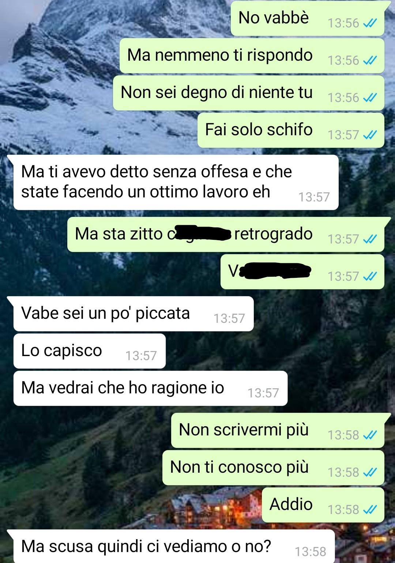
Task: Select the 'Fai solo schifo' message
Action: pyautogui.click(x=291, y=130)
